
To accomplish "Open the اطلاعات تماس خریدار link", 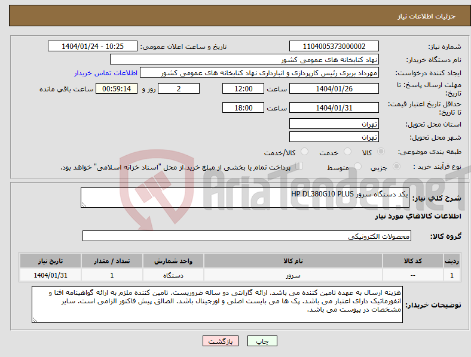I will [106, 73].
